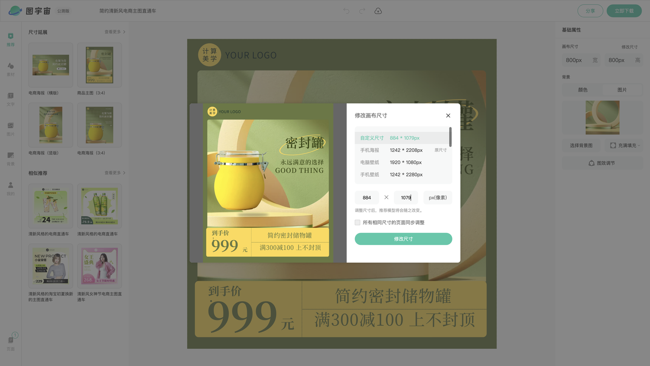The image size is (650, 366).
Task: Expand 尺寸延展 查看更多 chevron
Action: tap(124, 32)
